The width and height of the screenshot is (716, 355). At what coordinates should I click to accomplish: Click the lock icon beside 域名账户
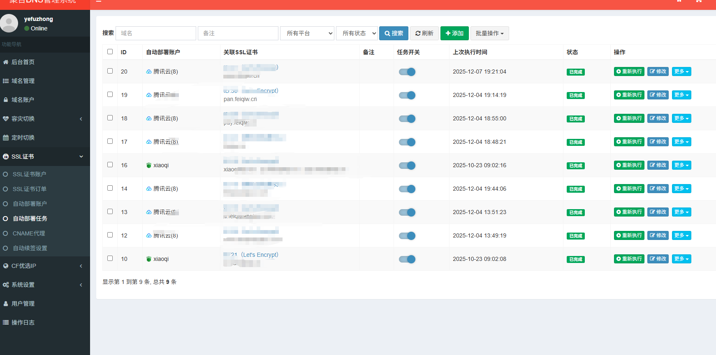tap(6, 100)
